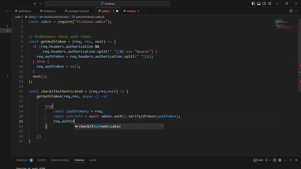Screen dimensions: 301x169
Task: Click the 'functions' command center search box
Action: tap(107, 3)
